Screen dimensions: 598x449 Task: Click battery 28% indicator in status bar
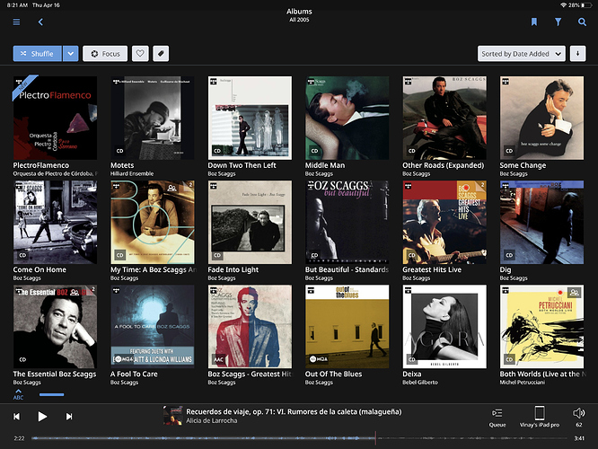point(582,5)
